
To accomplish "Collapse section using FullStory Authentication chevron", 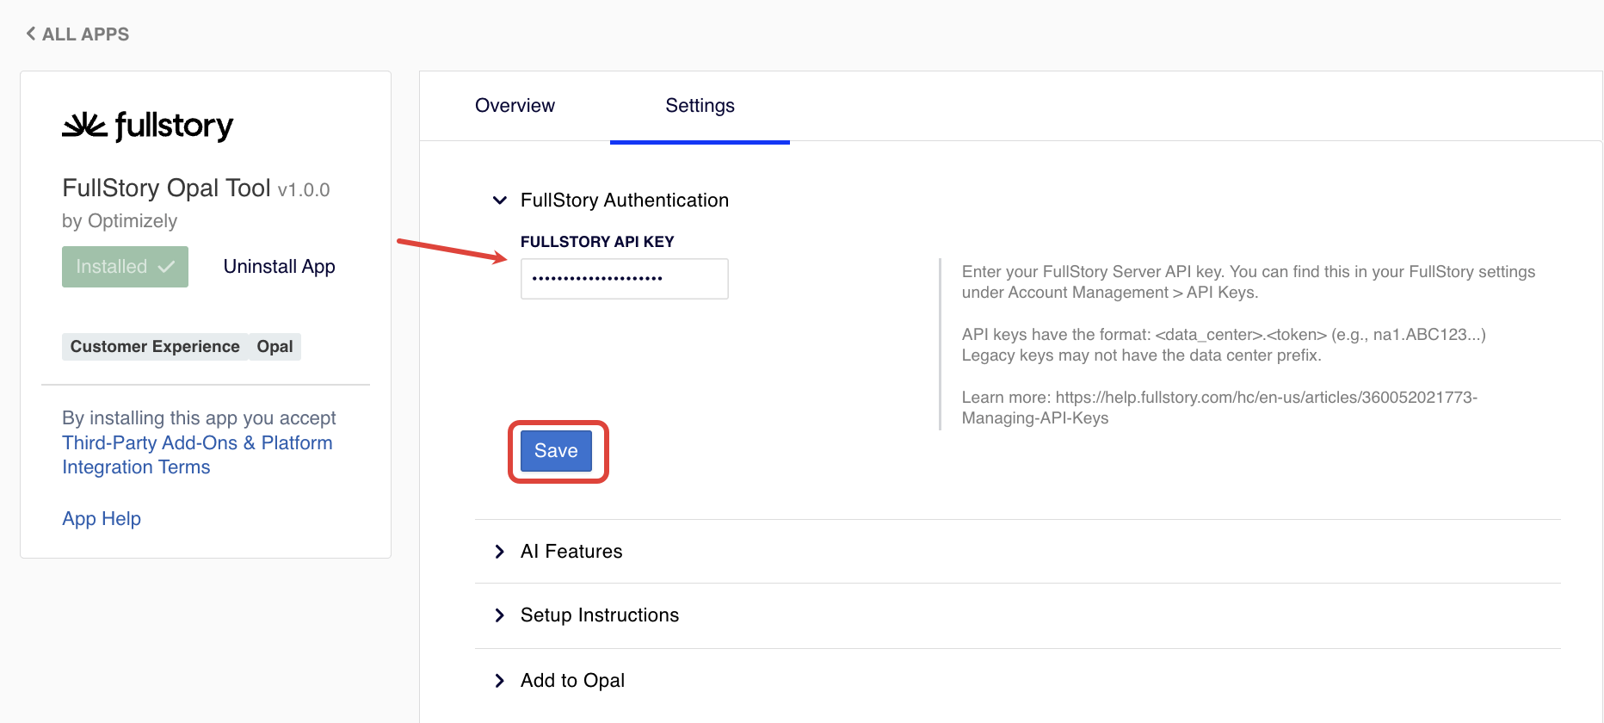I will click(x=499, y=201).
